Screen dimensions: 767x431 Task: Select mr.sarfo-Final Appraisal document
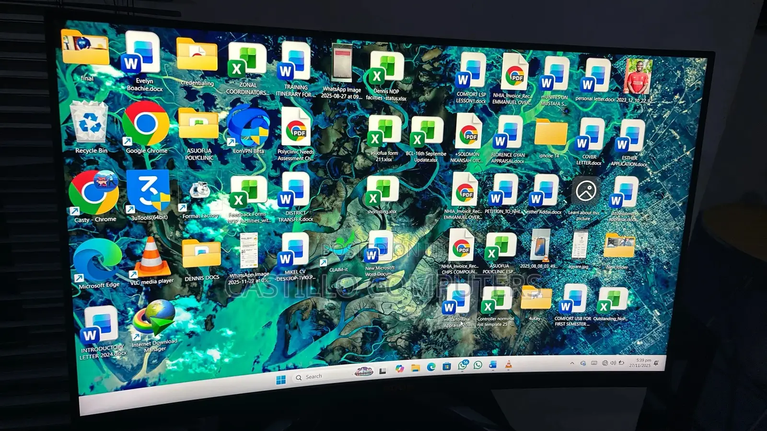click(456, 306)
